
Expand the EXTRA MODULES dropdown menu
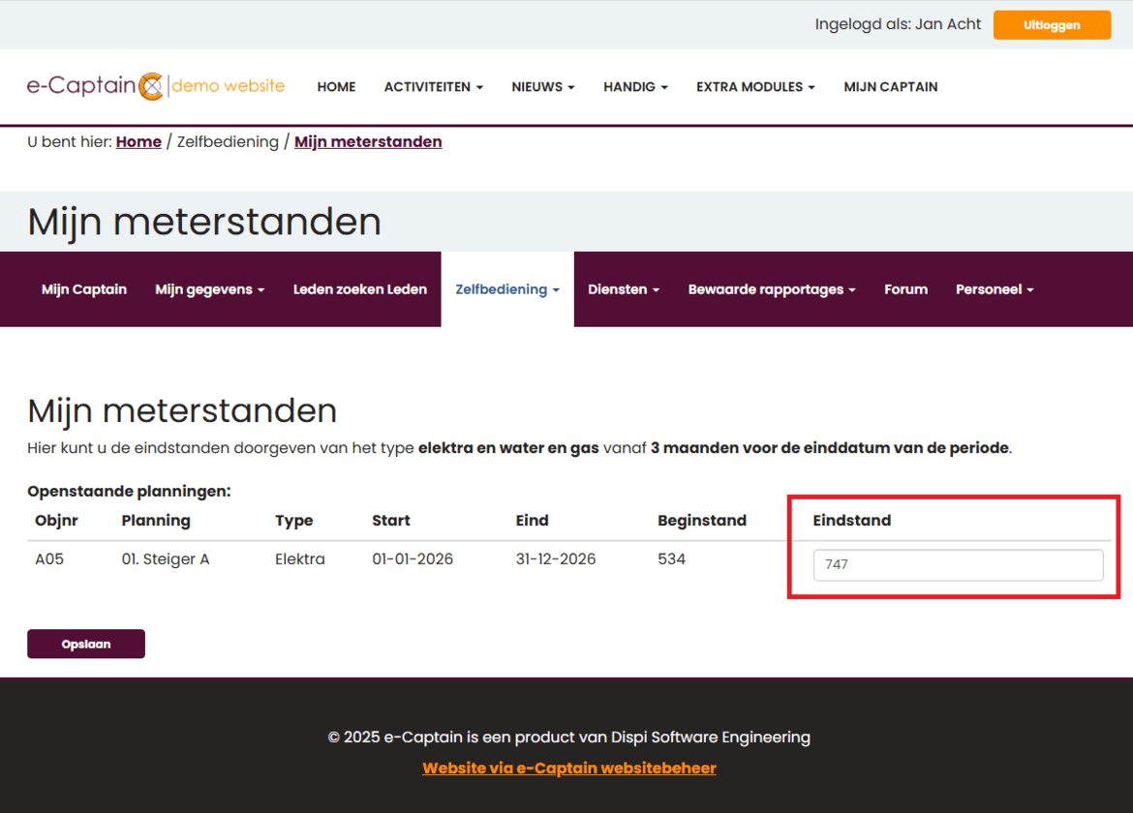pyautogui.click(x=755, y=87)
